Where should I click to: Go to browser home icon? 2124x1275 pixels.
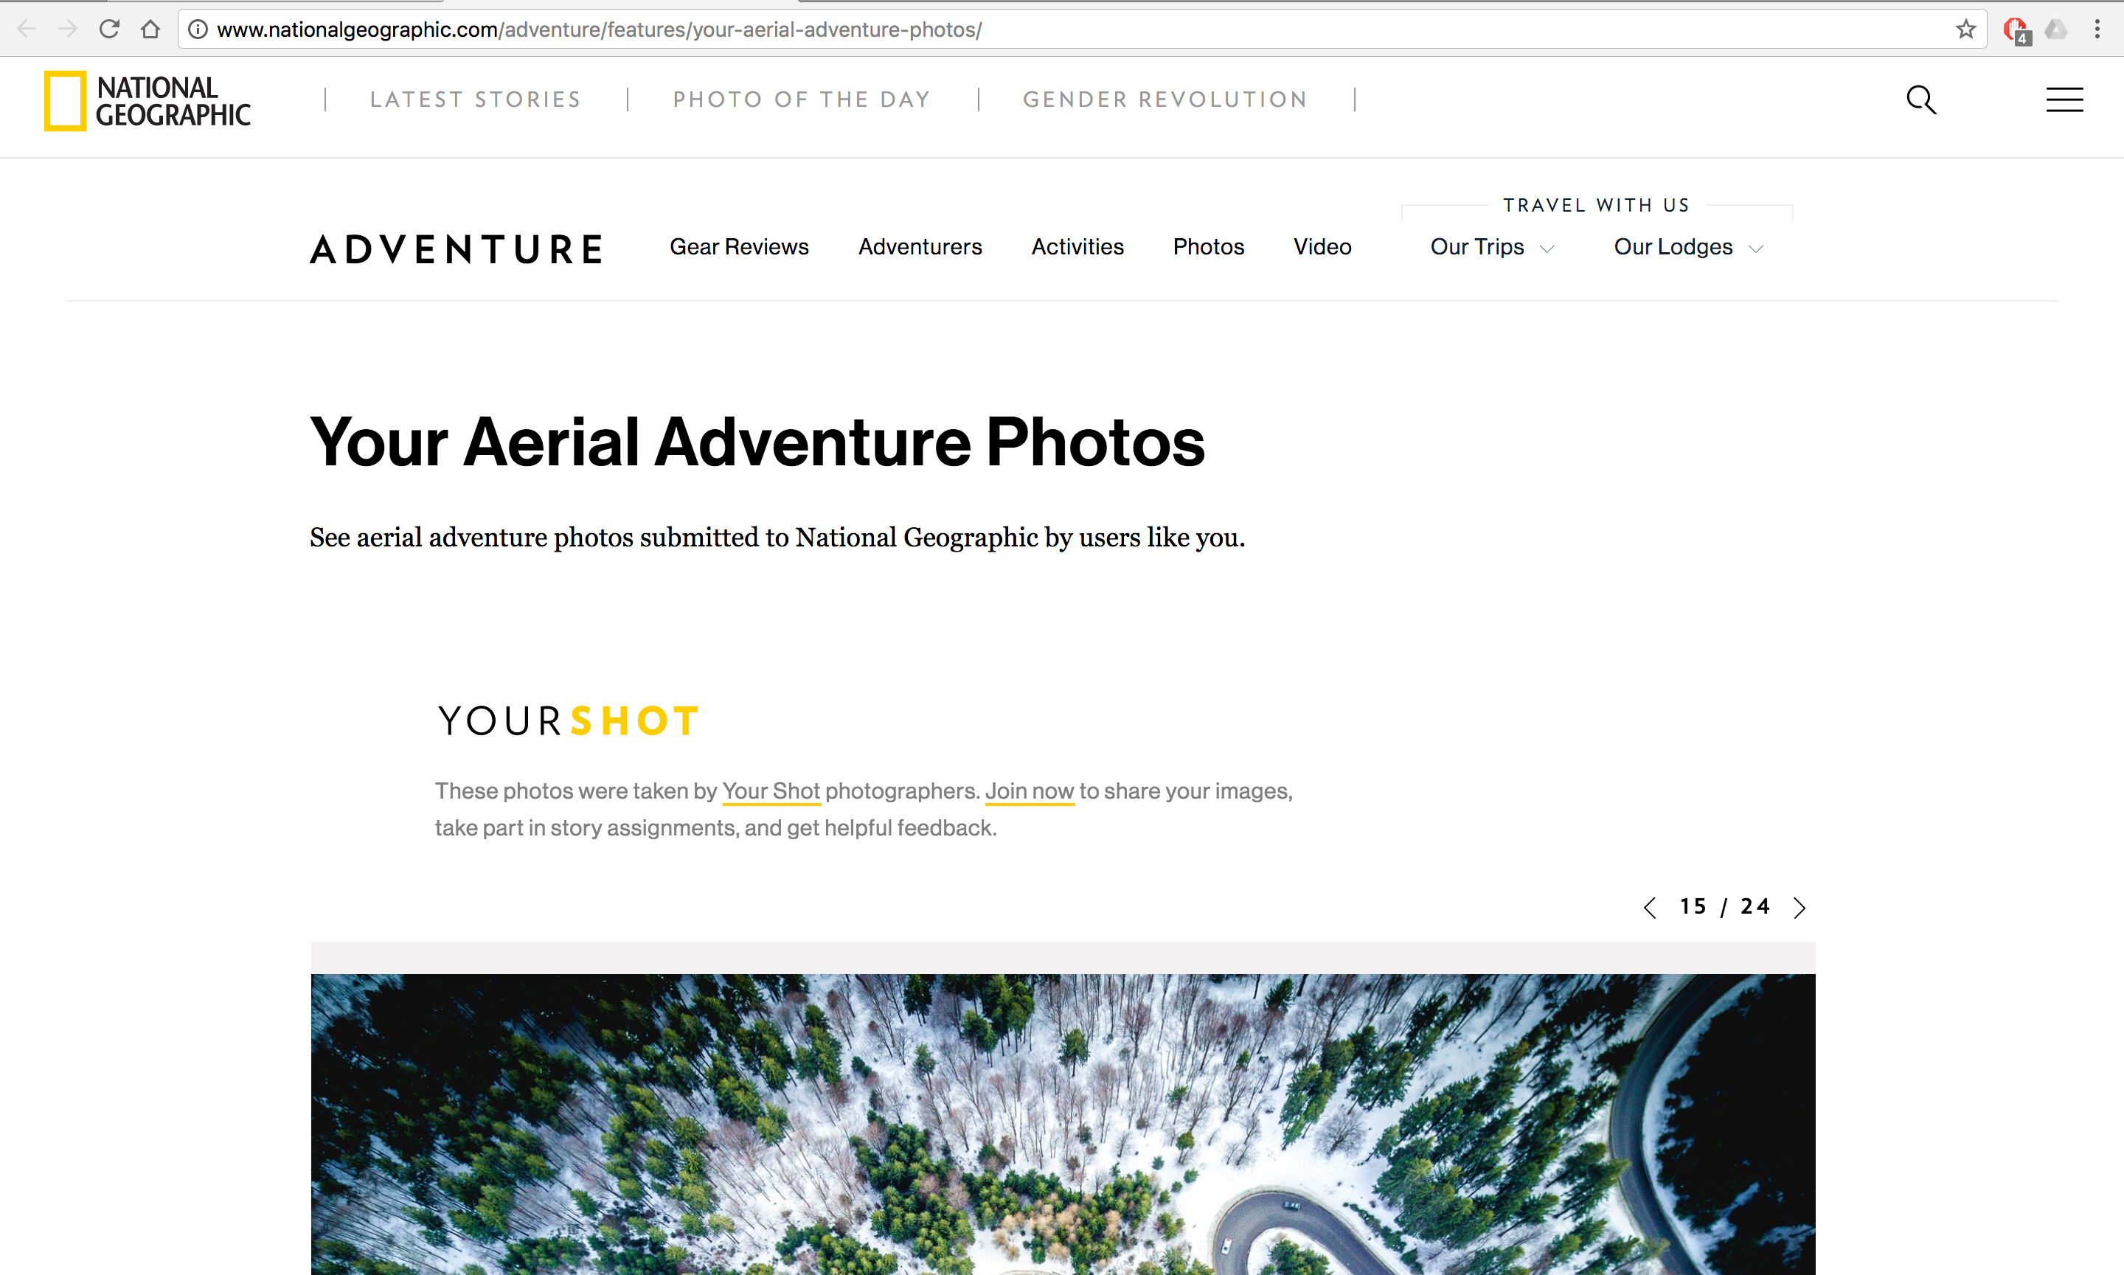[150, 29]
